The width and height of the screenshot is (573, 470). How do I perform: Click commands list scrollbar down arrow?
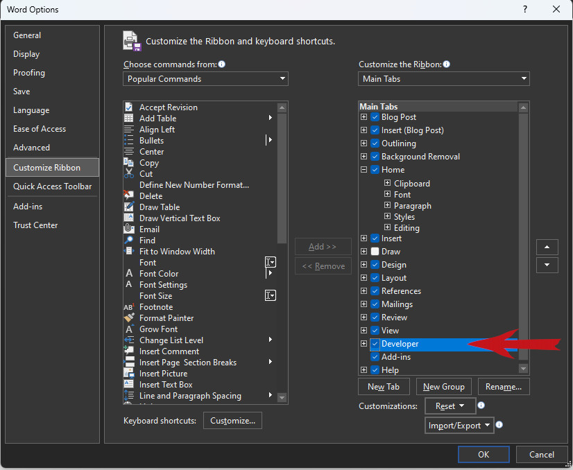tap(282, 397)
